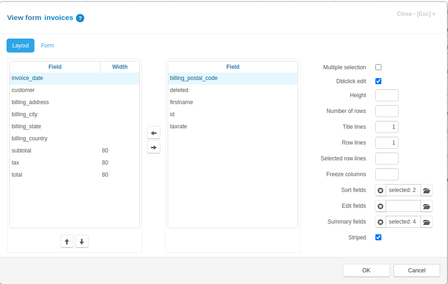Select billing_postal_code in right list
Image resolution: width=448 pixels, height=284 pixels.
tap(233, 78)
